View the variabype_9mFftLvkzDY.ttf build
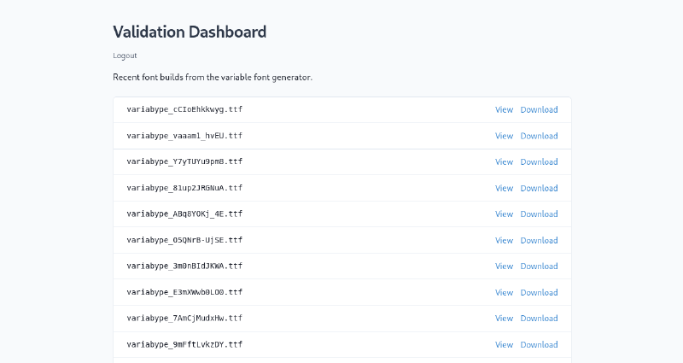 504,345
